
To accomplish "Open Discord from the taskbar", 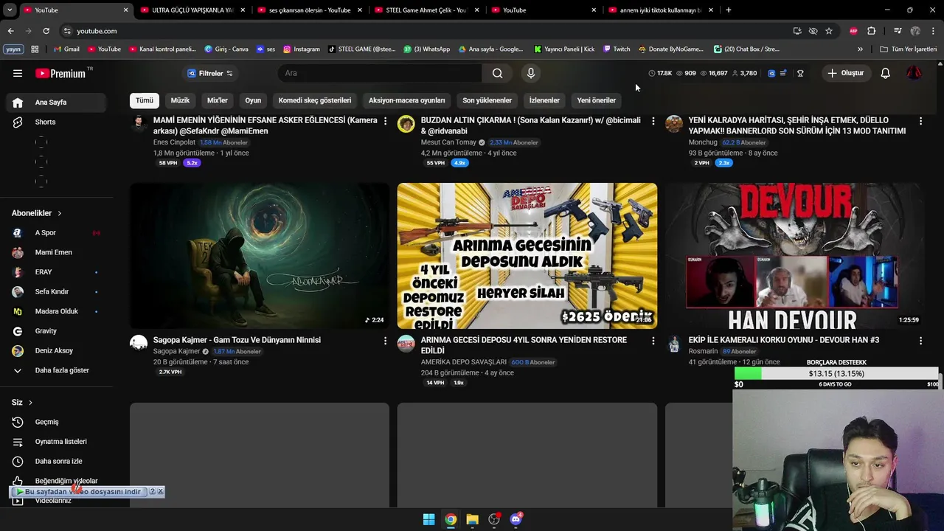I will 516,519.
